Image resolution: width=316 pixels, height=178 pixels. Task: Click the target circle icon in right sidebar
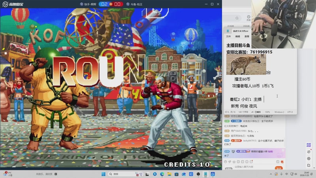[308, 159]
